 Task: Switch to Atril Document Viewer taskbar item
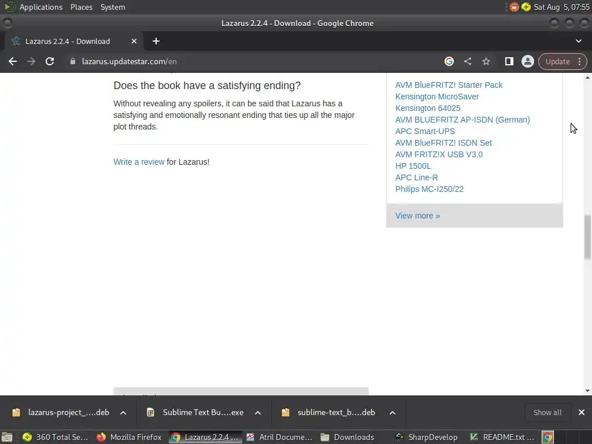click(279, 438)
